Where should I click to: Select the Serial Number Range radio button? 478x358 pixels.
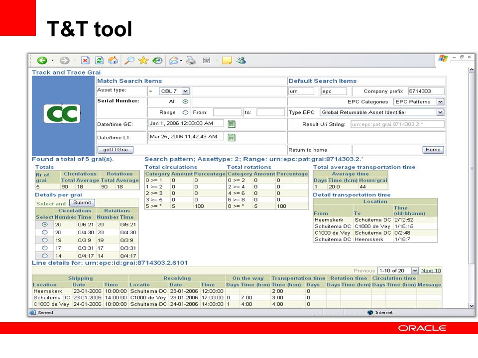pos(185,112)
